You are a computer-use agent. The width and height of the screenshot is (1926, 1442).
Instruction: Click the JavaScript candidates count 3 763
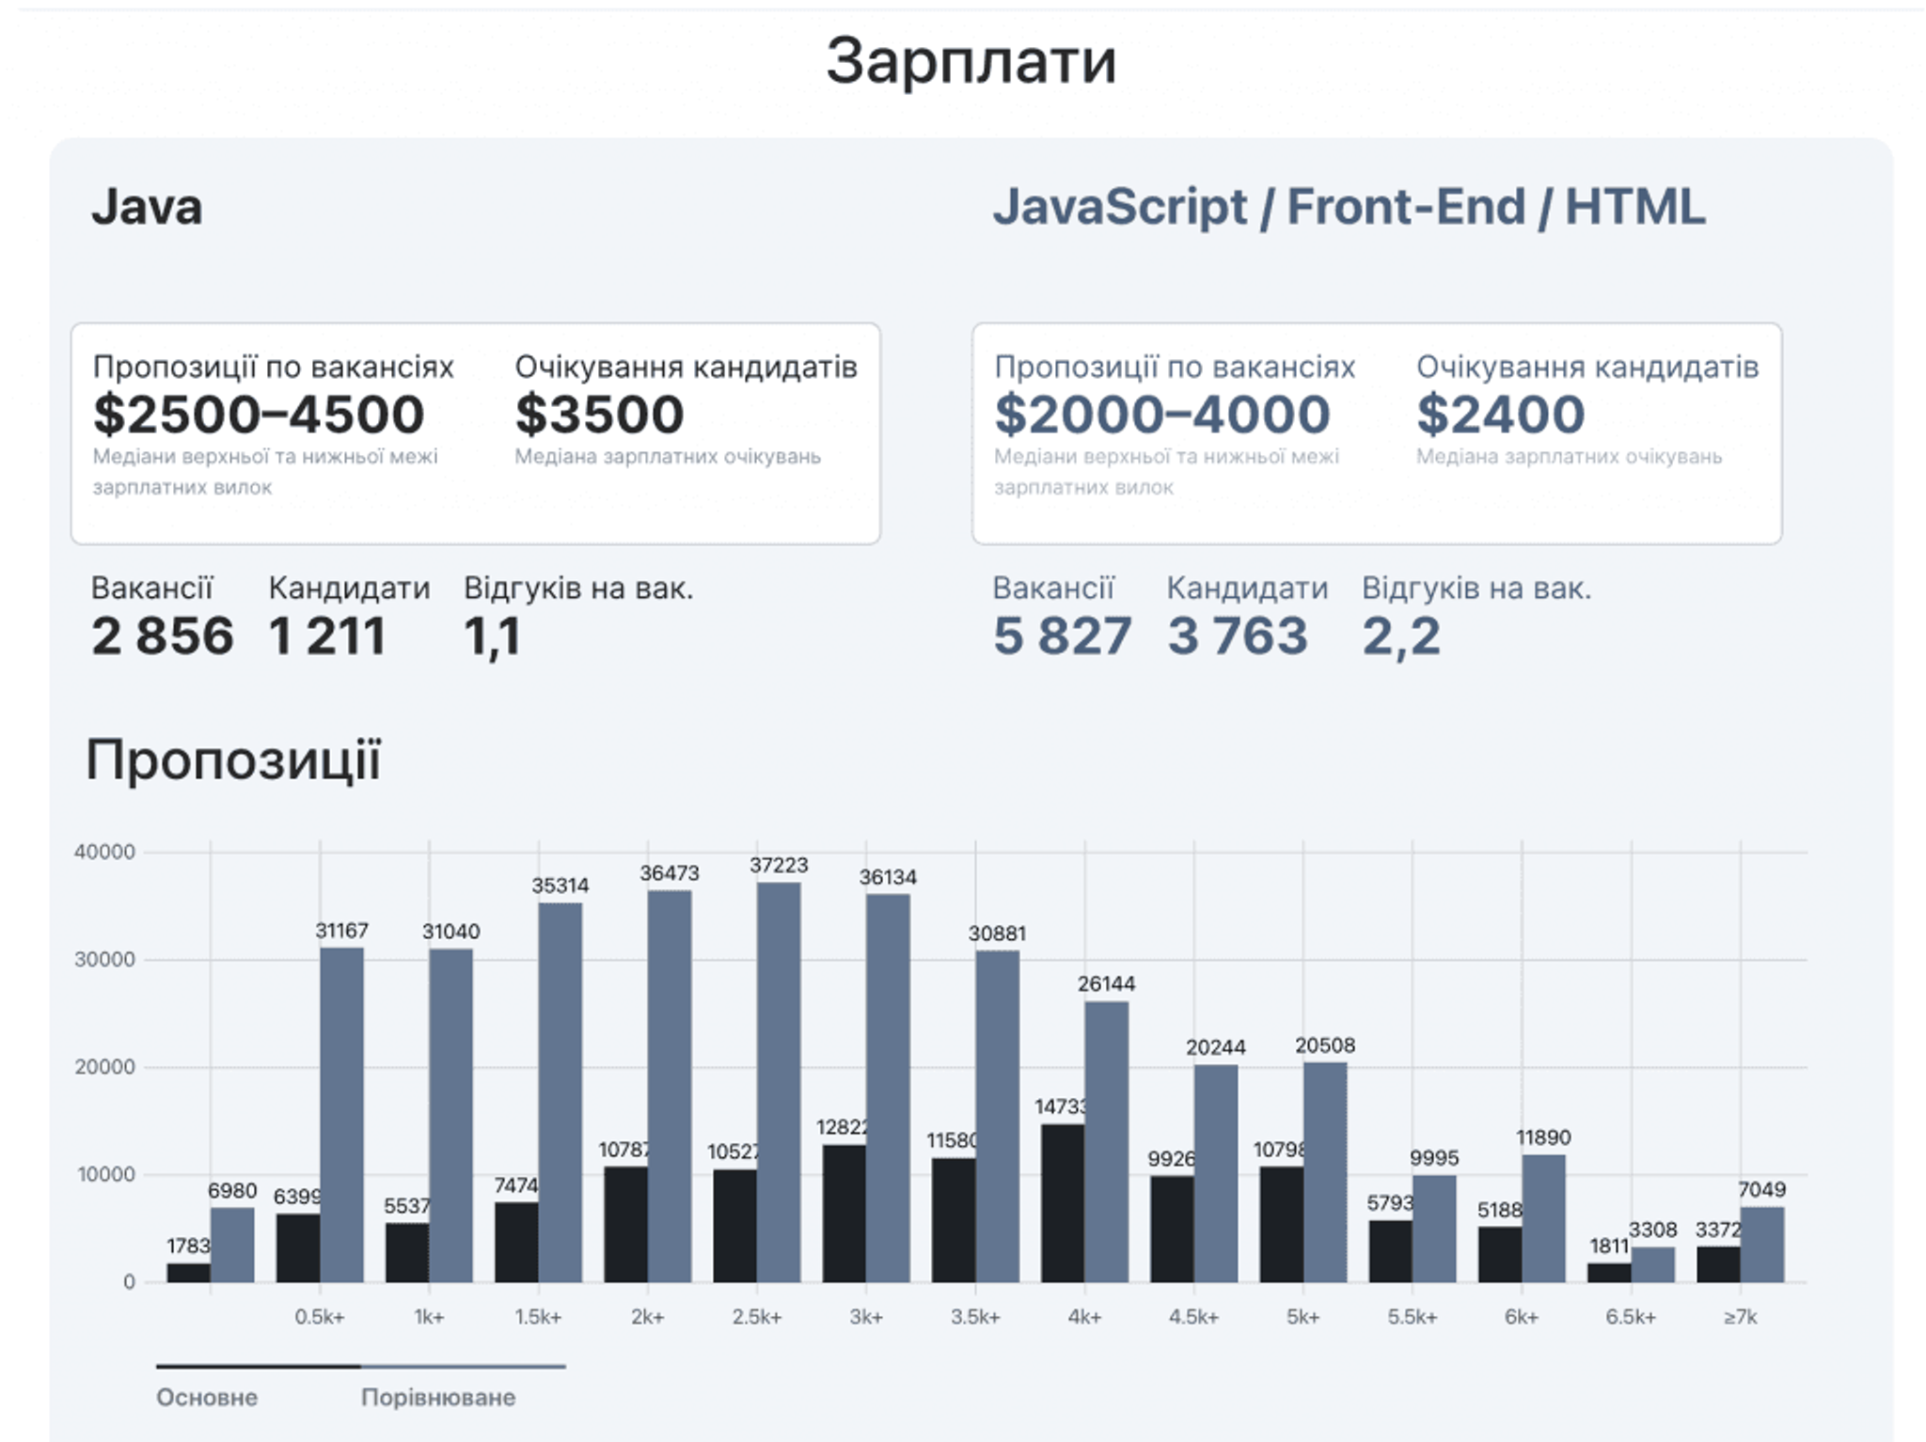click(x=1238, y=636)
